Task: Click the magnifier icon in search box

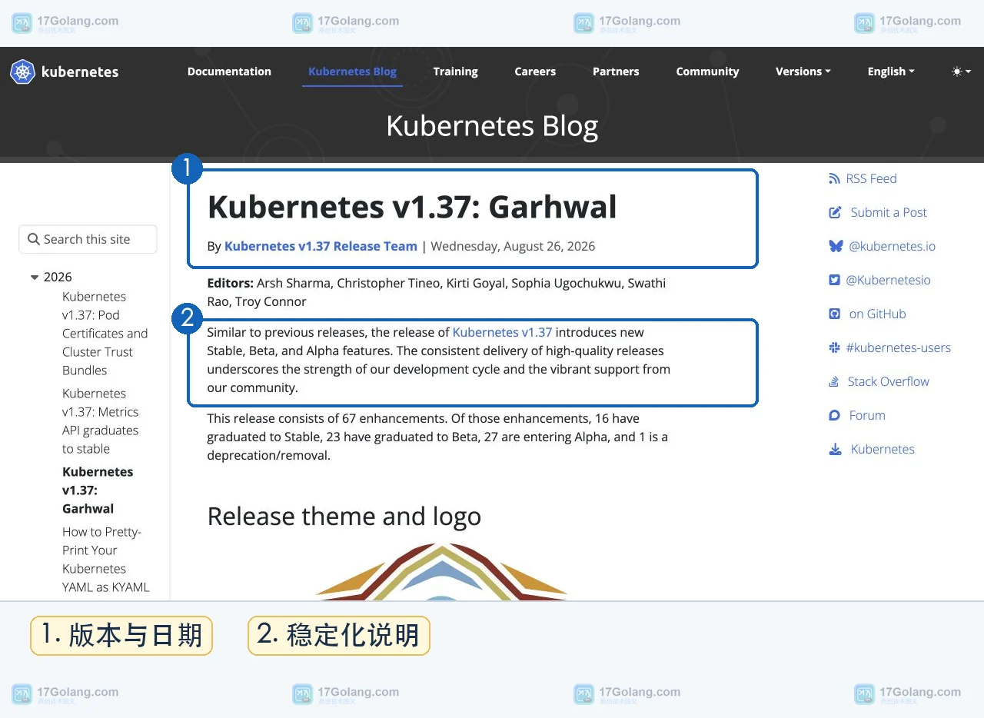Action: coord(33,239)
